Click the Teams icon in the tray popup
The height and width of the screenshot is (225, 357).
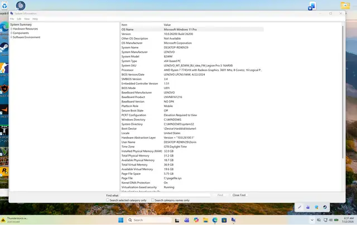click(308, 207)
